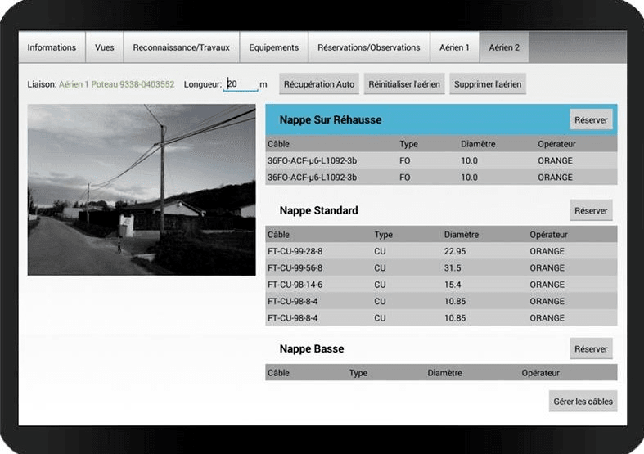Reserve the Nappe Basse section

[591, 349]
